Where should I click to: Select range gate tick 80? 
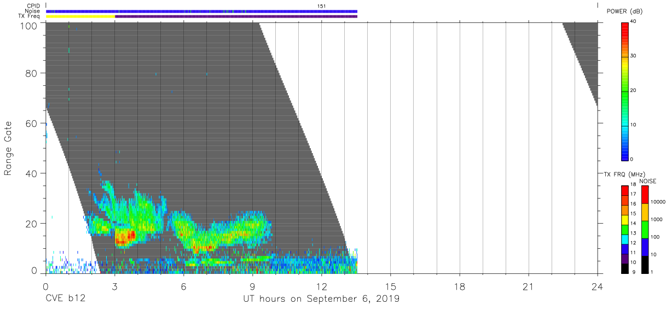(31, 73)
